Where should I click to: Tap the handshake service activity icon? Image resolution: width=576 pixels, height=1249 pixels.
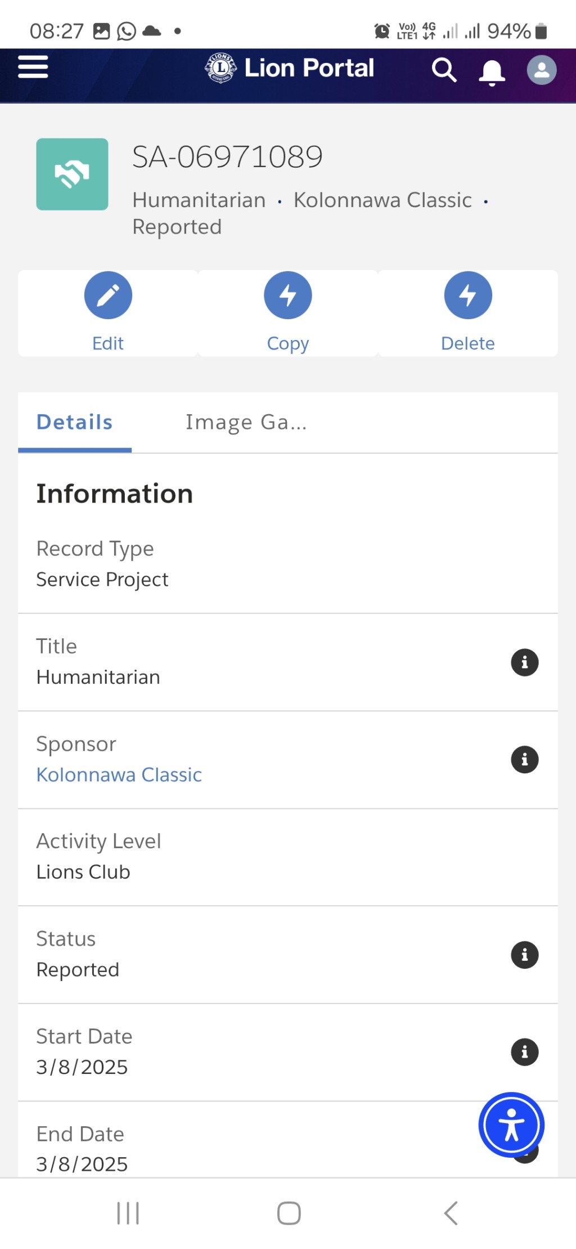click(72, 174)
